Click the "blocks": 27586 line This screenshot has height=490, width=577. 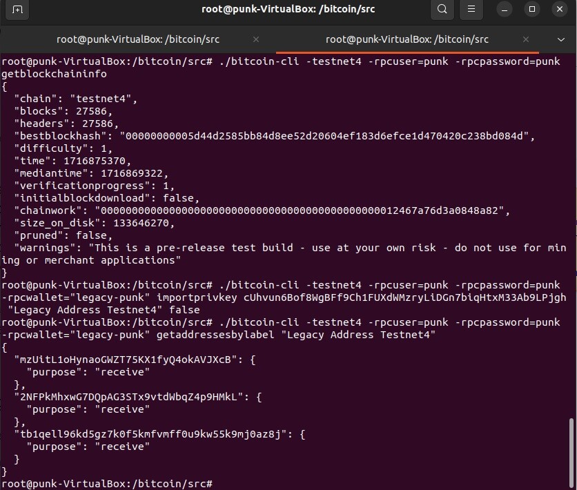point(63,111)
